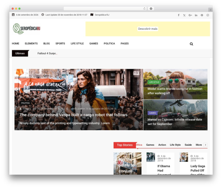Viewport: 222px width, 188px height.
Task: Open the SPORTS menu
Action: tap(60, 44)
